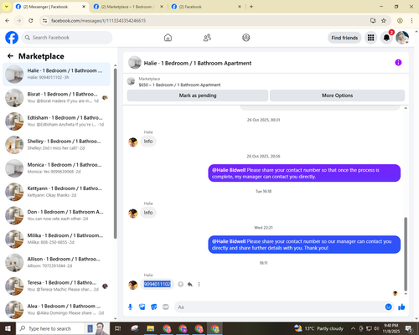Open the Marketplace listing thumbnail $650

tap(131, 81)
